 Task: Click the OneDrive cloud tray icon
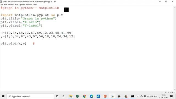click(142, 96)
